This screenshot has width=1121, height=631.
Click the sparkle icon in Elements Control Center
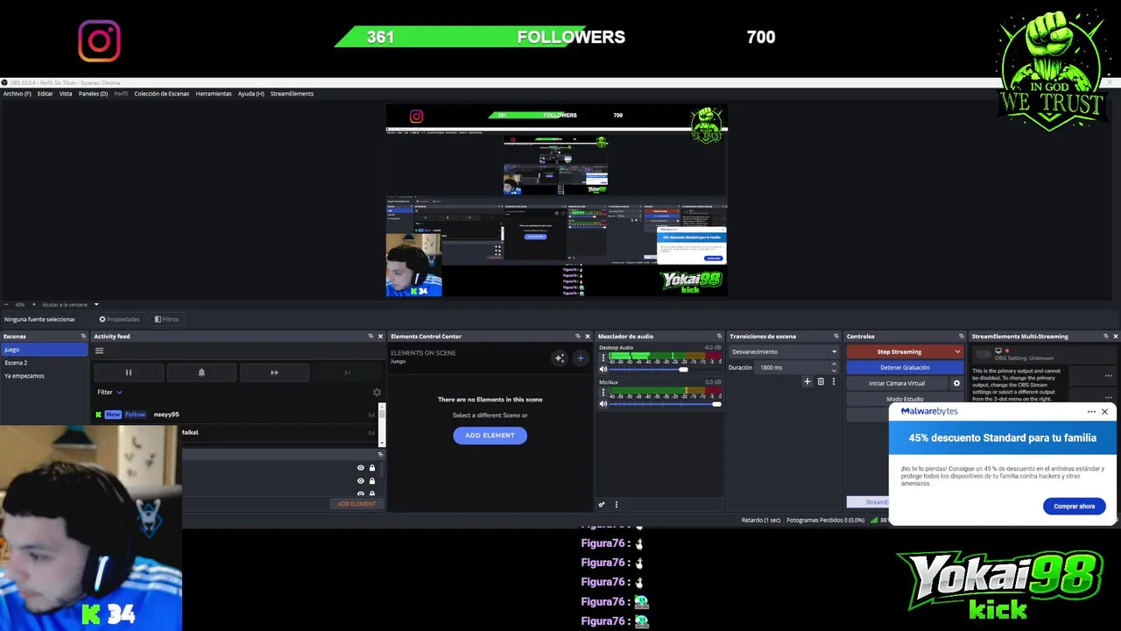559,358
